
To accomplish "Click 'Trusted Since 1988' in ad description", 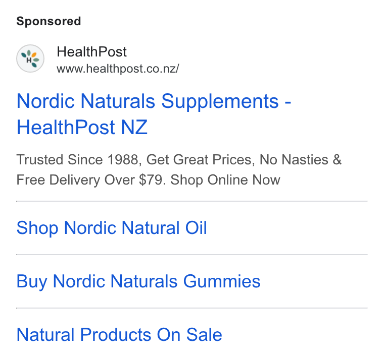I will [x=79, y=160].
